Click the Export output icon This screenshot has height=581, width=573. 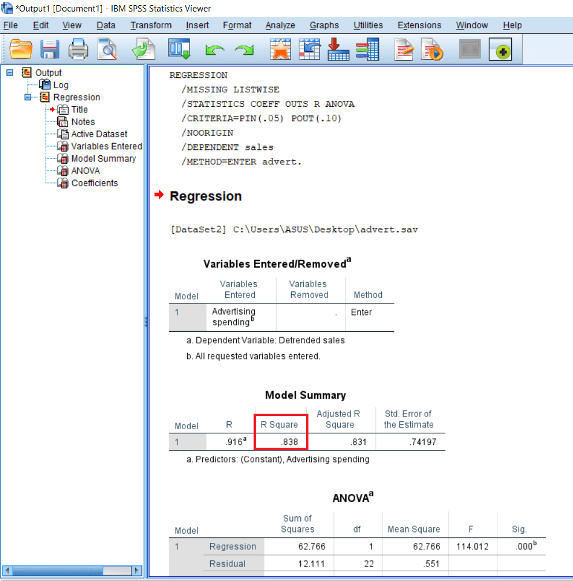tap(143, 49)
